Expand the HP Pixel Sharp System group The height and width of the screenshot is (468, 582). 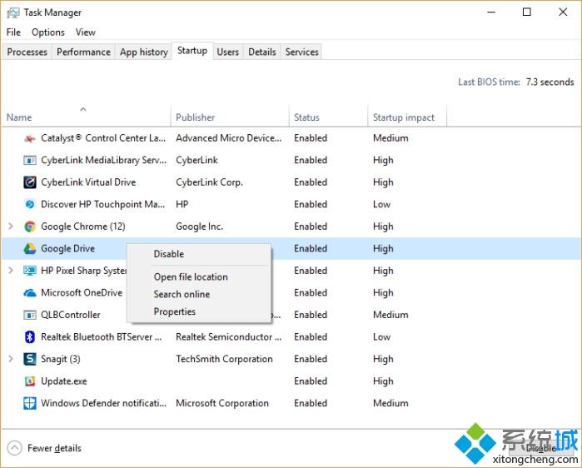(x=11, y=270)
